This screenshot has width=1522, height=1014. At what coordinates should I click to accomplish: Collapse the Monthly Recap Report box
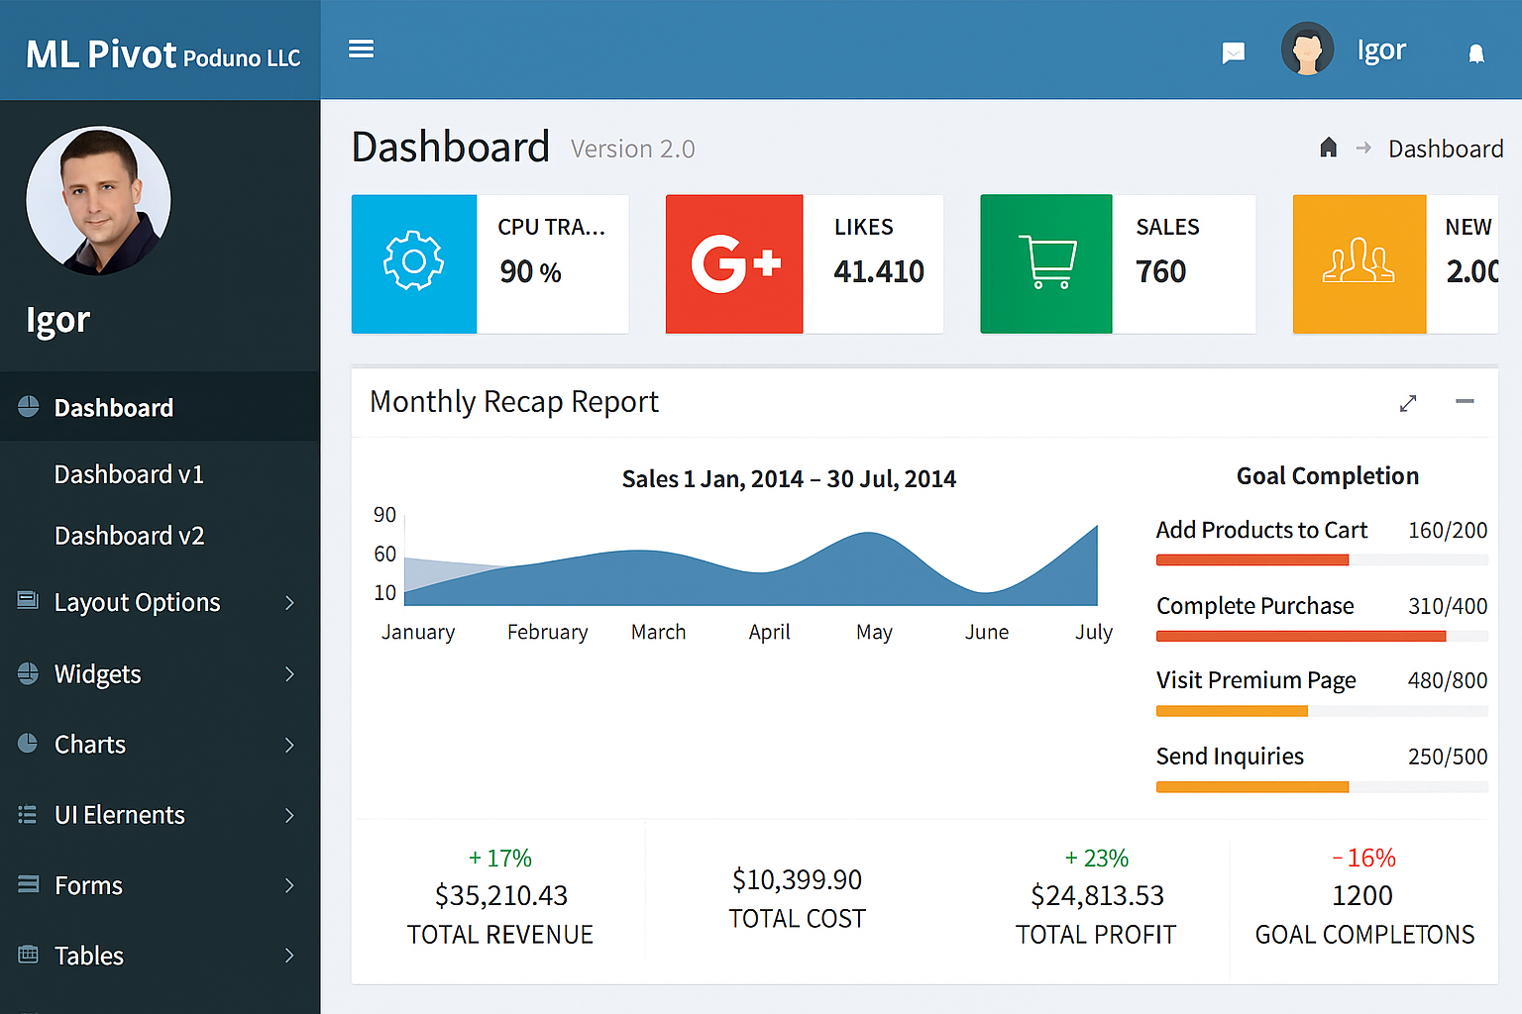point(1465,401)
